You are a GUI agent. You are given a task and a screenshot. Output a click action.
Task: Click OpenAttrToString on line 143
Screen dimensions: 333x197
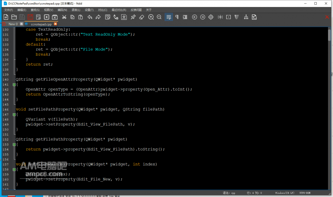point(63,94)
